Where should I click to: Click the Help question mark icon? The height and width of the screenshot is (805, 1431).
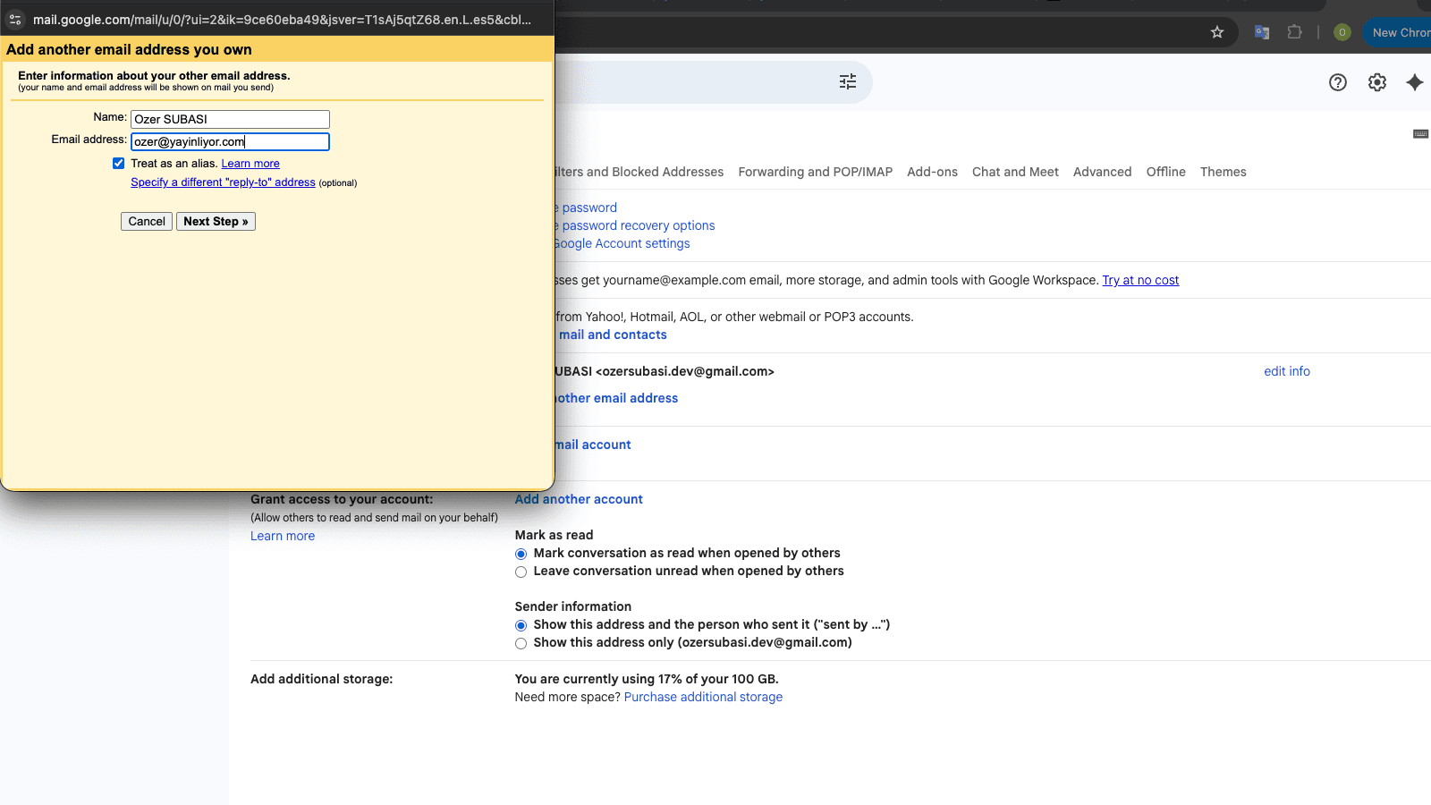click(x=1337, y=82)
